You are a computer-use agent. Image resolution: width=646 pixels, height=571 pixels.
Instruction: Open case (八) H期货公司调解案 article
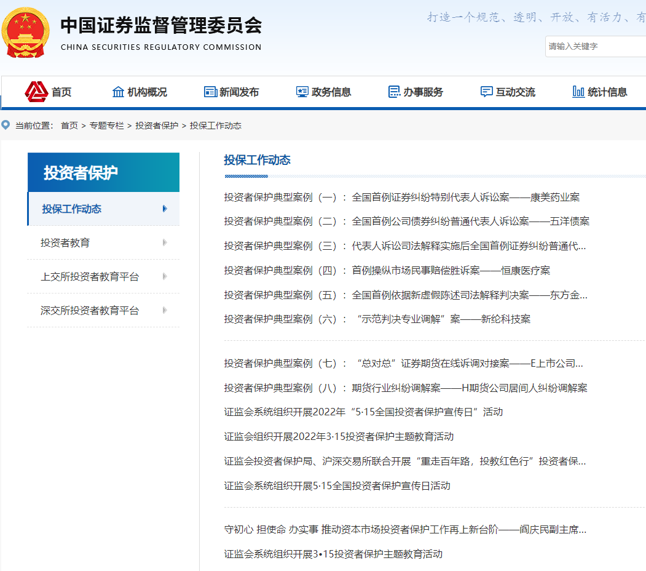point(406,388)
